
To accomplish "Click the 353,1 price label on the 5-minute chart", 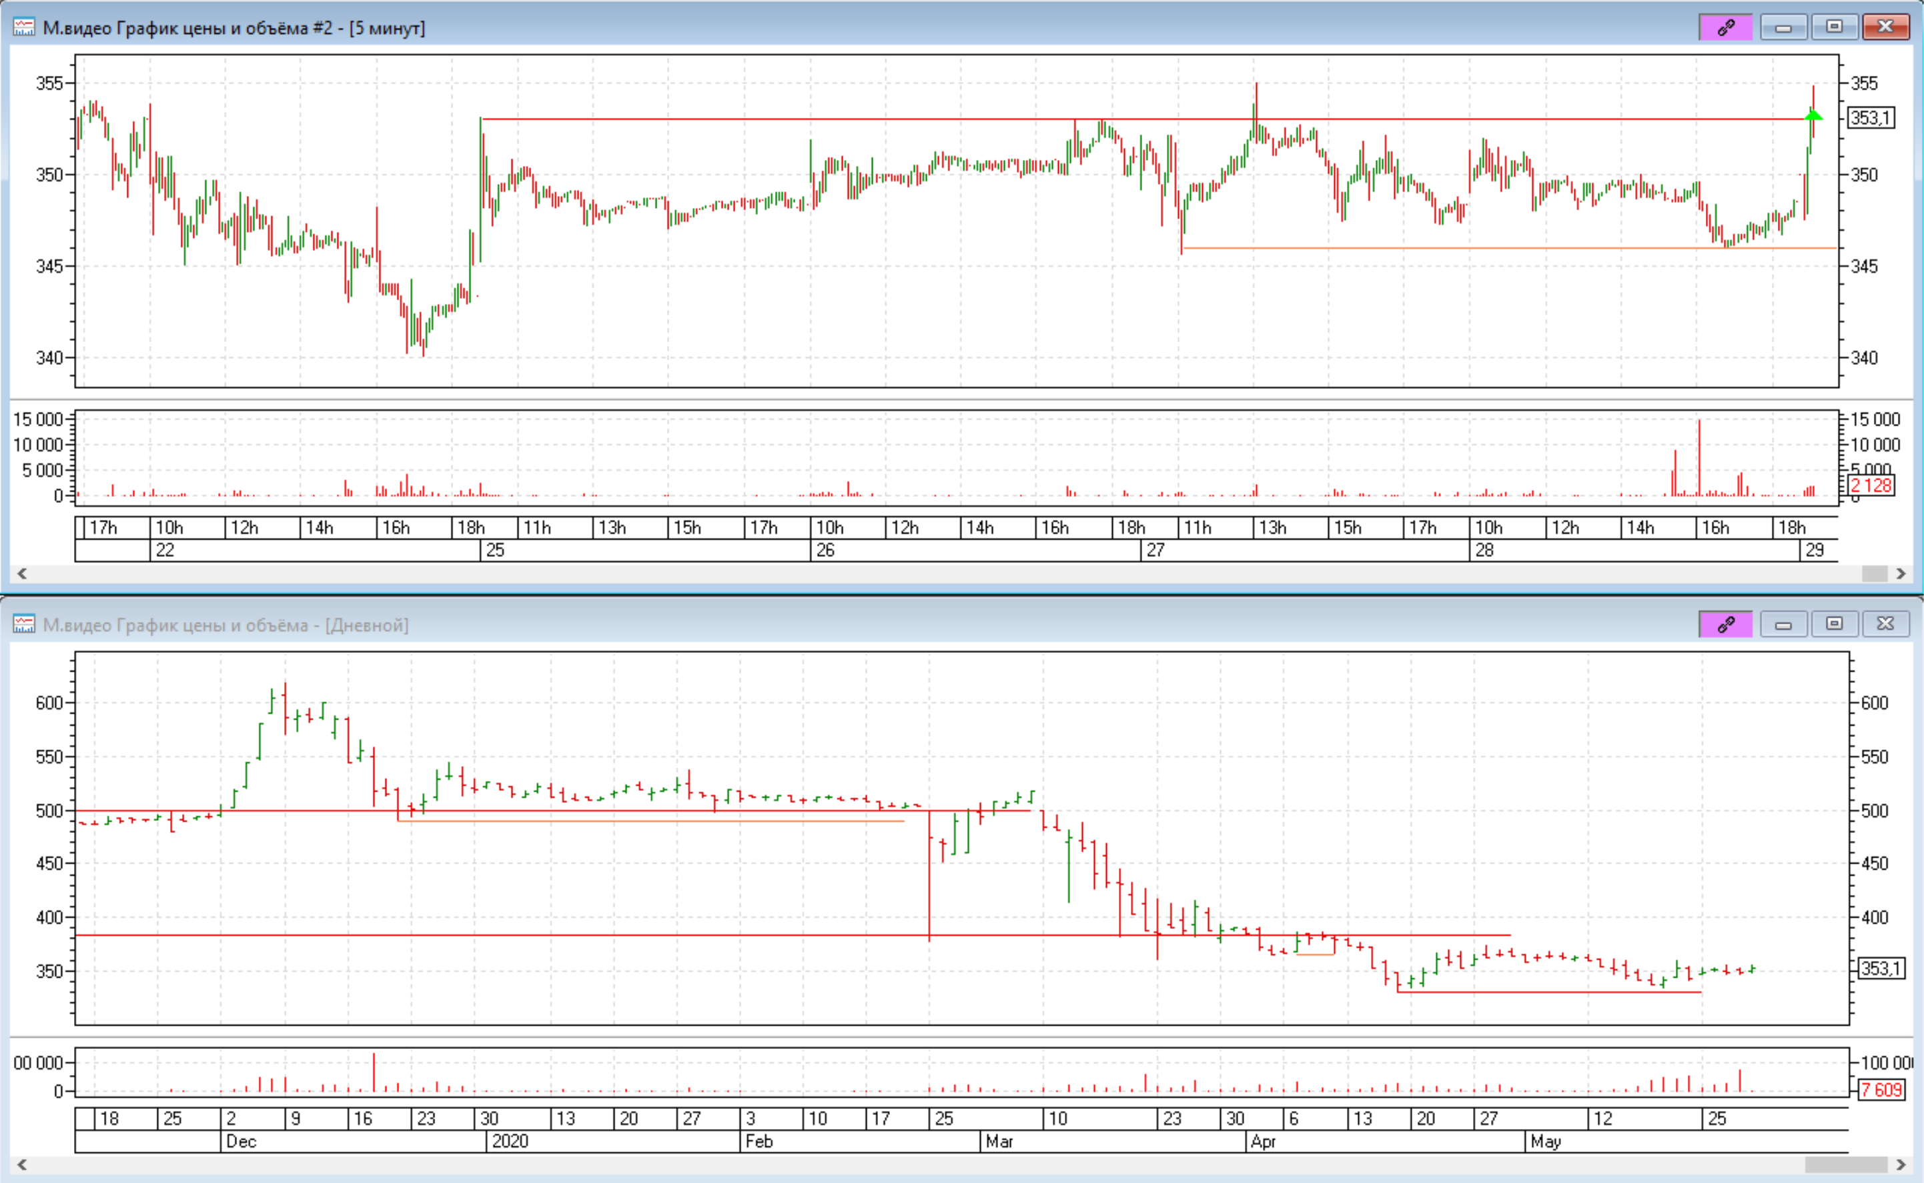I will 1871,118.
